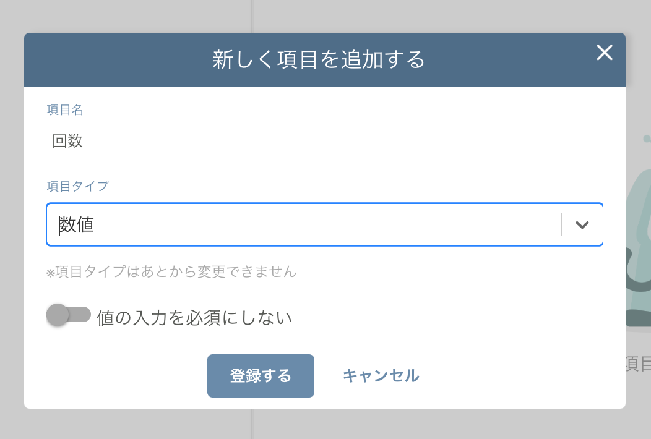Close the 新しく項目を追加する dialog with the X
Image resolution: width=651 pixels, height=439 pixels.
(x=605, y=53)
